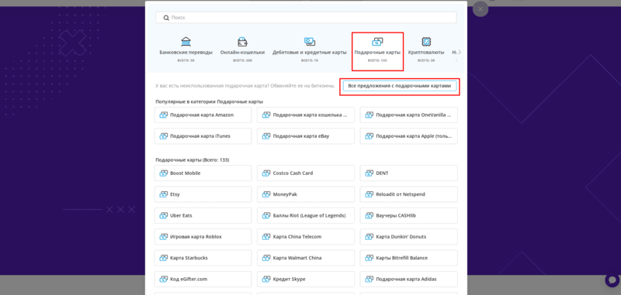The width and height of the screenshot is (621, 295).
Task: Click the bank building icon
Action: tap(186, 42)
